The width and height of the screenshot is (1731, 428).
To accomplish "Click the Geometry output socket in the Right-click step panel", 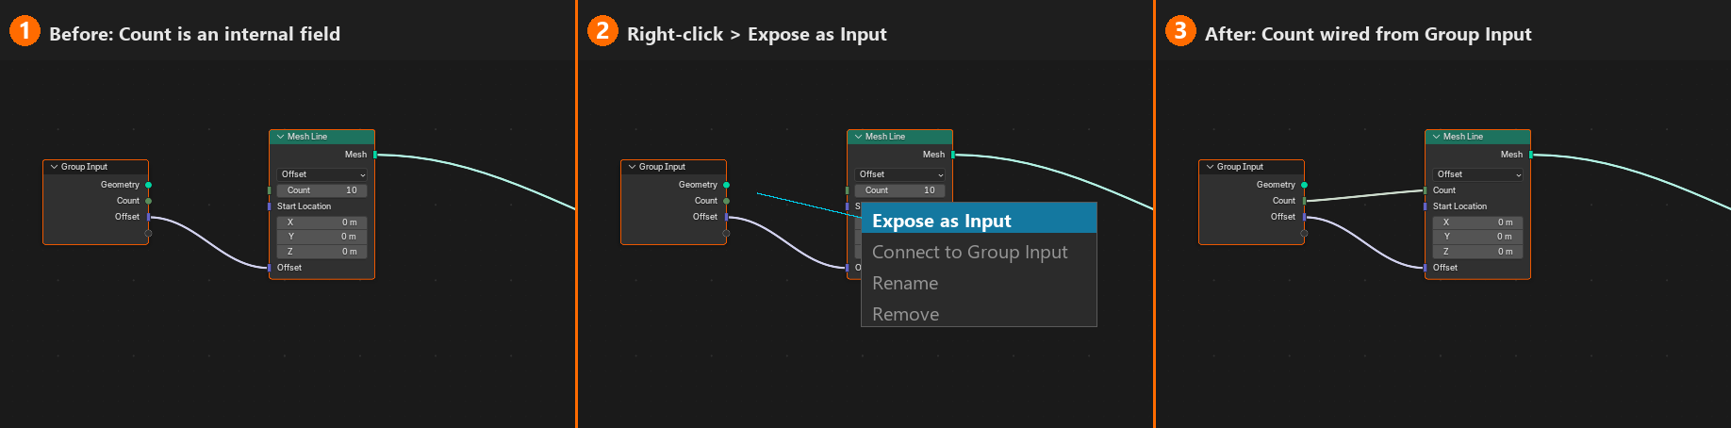I will [726, 185].
